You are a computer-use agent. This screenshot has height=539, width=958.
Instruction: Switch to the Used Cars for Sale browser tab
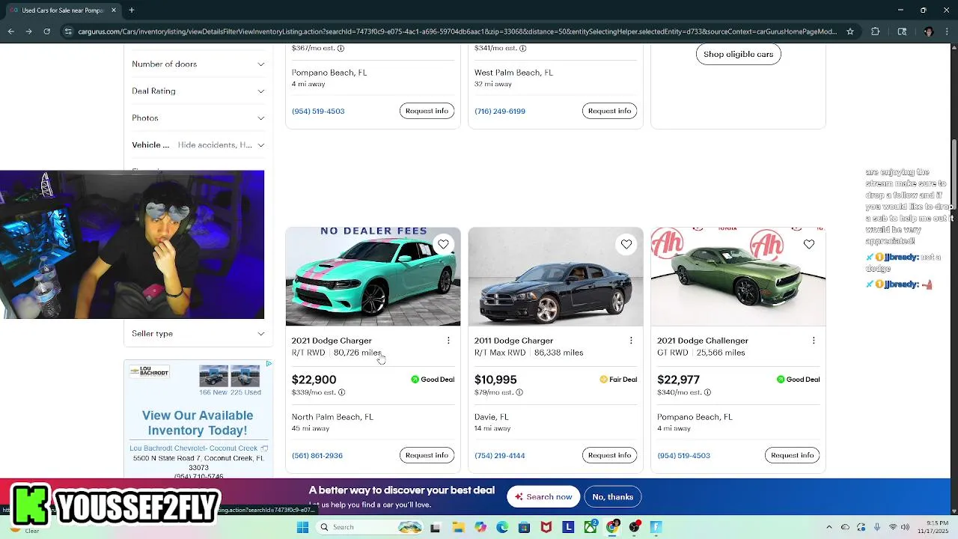[62, 10]
